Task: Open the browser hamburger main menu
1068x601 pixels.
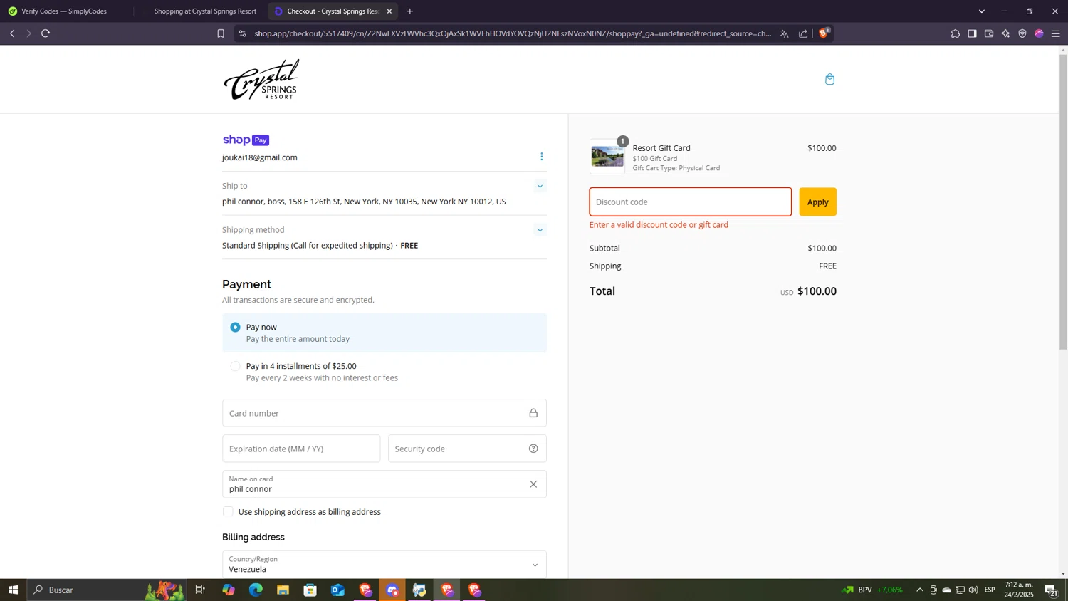Action: 1056,33
